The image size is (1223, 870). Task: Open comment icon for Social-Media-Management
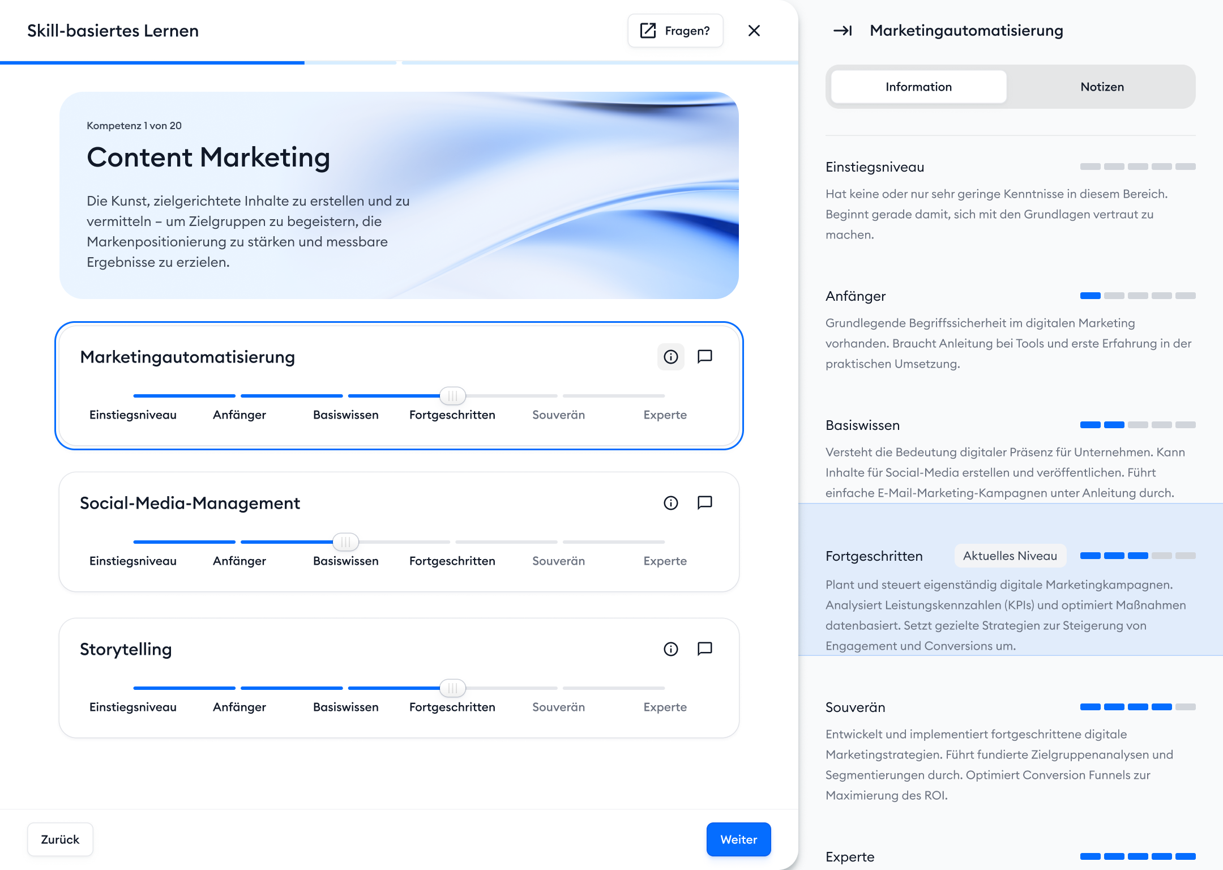click(704, 503)
